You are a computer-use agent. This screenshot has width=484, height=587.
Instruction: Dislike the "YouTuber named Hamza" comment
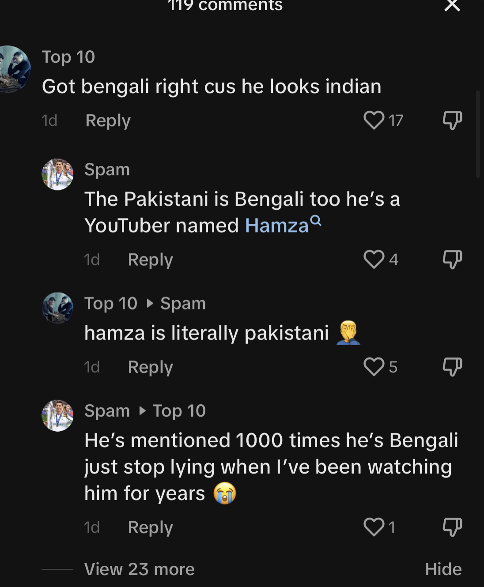pos(452,259)
